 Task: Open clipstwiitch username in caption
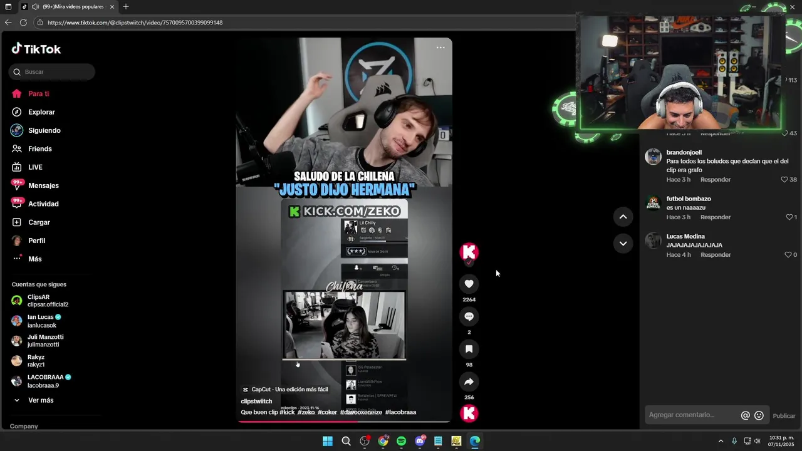(256, 402)
